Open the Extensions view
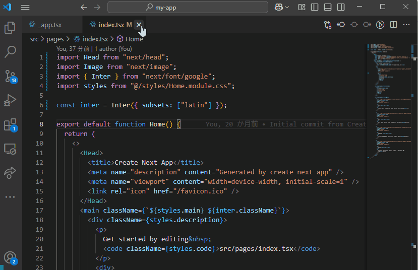The height and width of the screenshot is (270, 418). (x=11, y=124)
